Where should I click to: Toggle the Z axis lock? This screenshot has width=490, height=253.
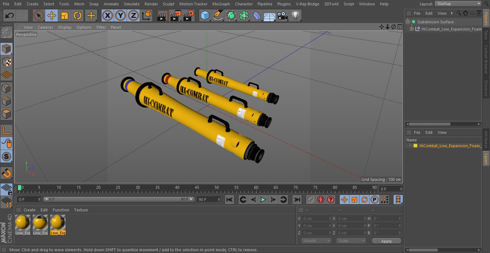coord(133,16)
